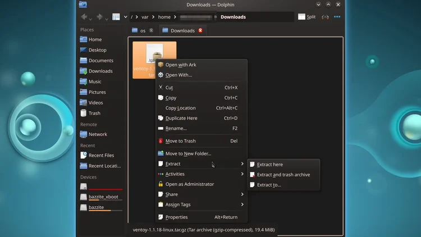Toggle Split view

coord(307,17)
